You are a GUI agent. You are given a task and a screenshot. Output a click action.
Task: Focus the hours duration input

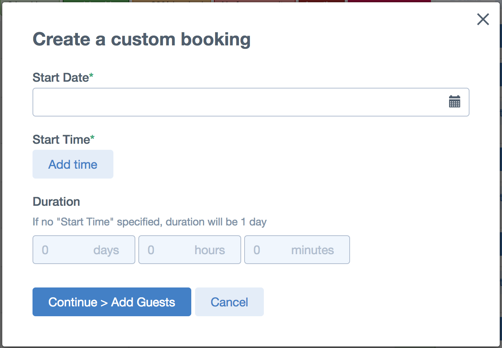pos(190,250)
